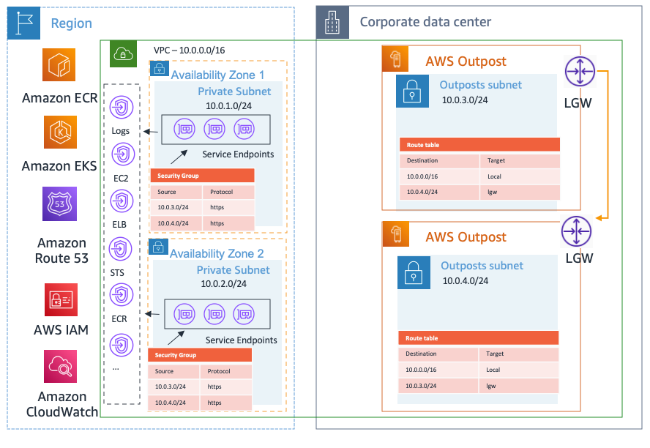
Task: Click the STS endpoint icon
Action: 122,249
